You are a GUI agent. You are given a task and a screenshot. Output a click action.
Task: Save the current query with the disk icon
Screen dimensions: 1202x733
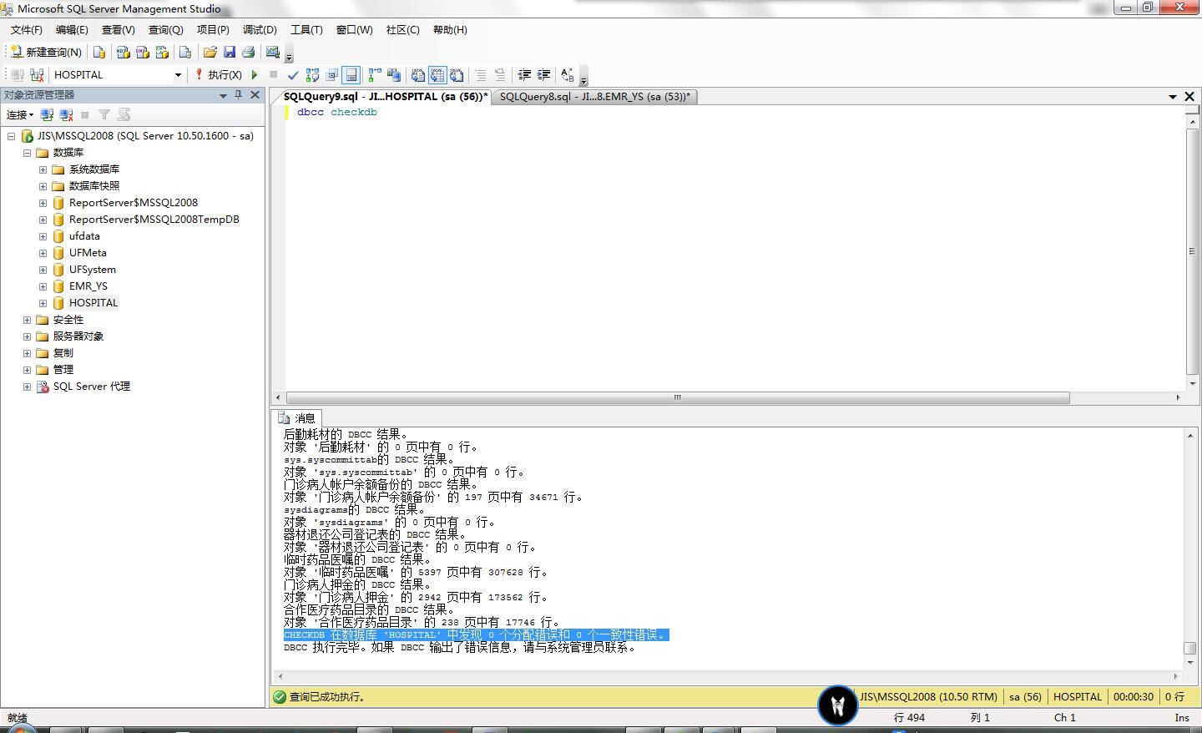229,52
